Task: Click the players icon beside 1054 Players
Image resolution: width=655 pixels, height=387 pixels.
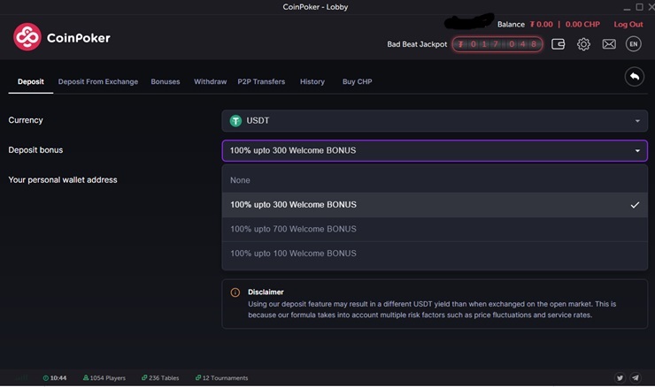Action: coord(86,378)
